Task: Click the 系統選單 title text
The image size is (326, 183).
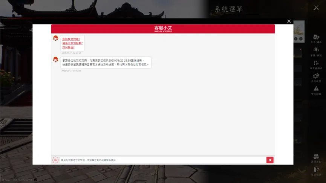Action: pyautogui.click(x=229, y=9)
